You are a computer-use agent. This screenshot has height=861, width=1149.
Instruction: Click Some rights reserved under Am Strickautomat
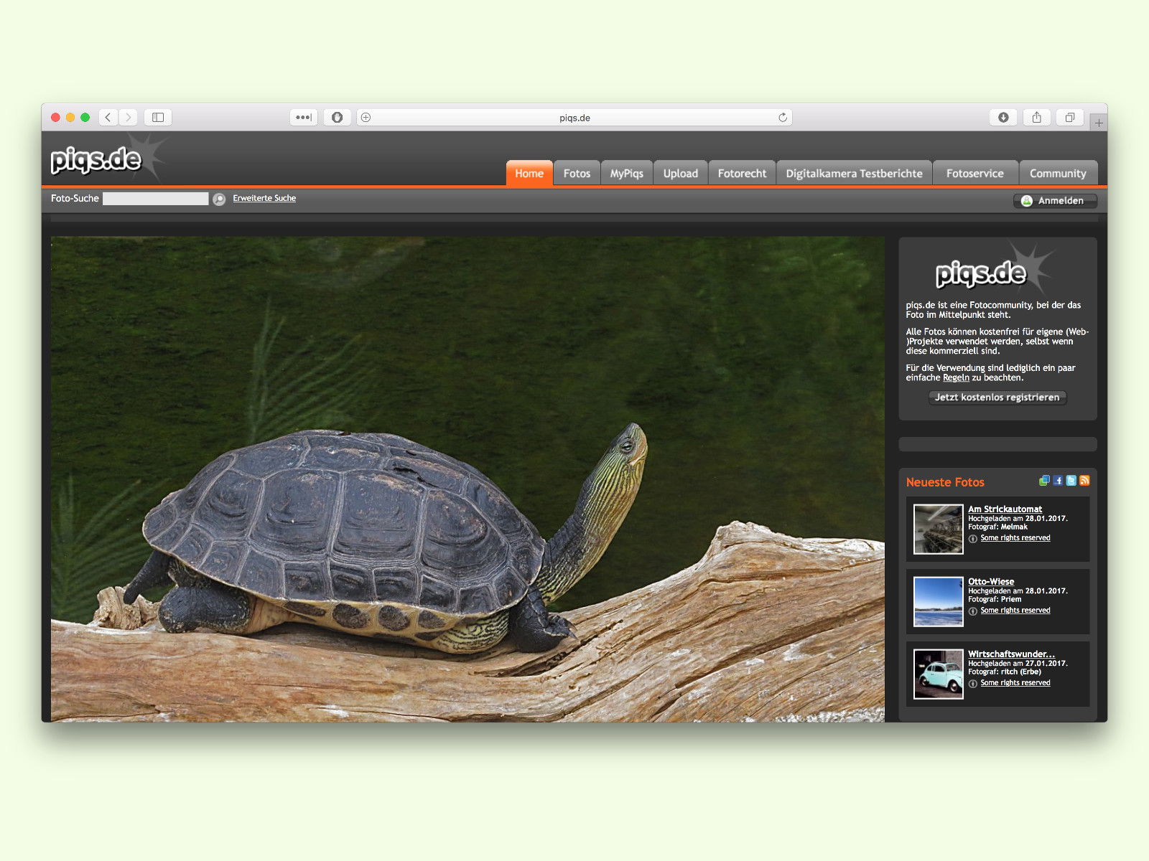point(1015,538)
